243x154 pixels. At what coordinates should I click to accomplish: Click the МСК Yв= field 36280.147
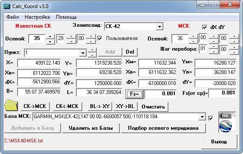(x=215, y=72)
